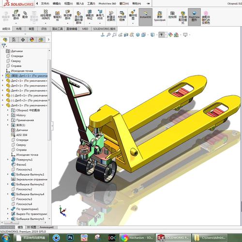
Task: Expand the Примечания folder node
Action: [x=8, y=120]
